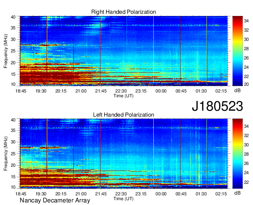Click the "dB" label under lower color bar
This screenshot has width=253, height=205.
tap(237, 193)
